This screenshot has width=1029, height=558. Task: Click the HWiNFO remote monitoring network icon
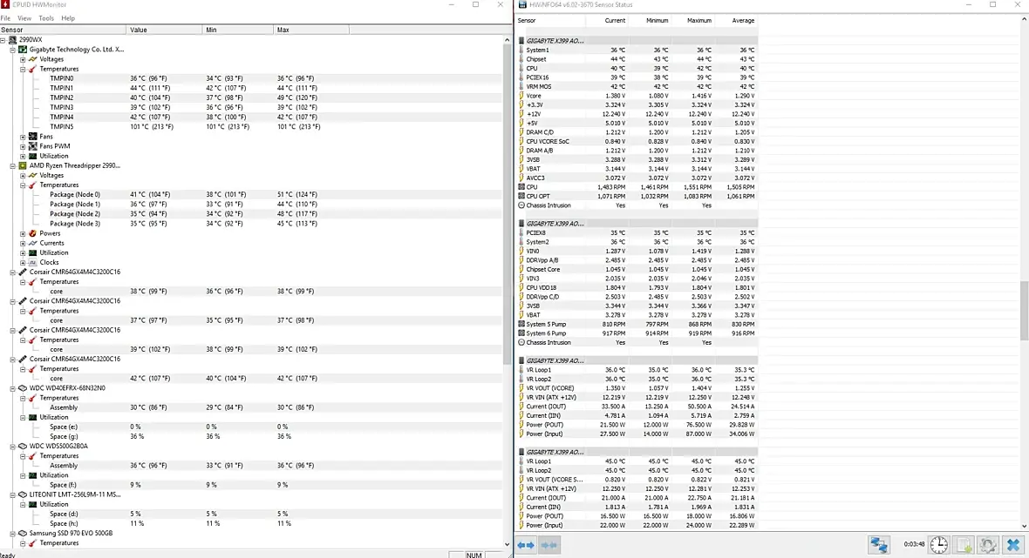879,544
